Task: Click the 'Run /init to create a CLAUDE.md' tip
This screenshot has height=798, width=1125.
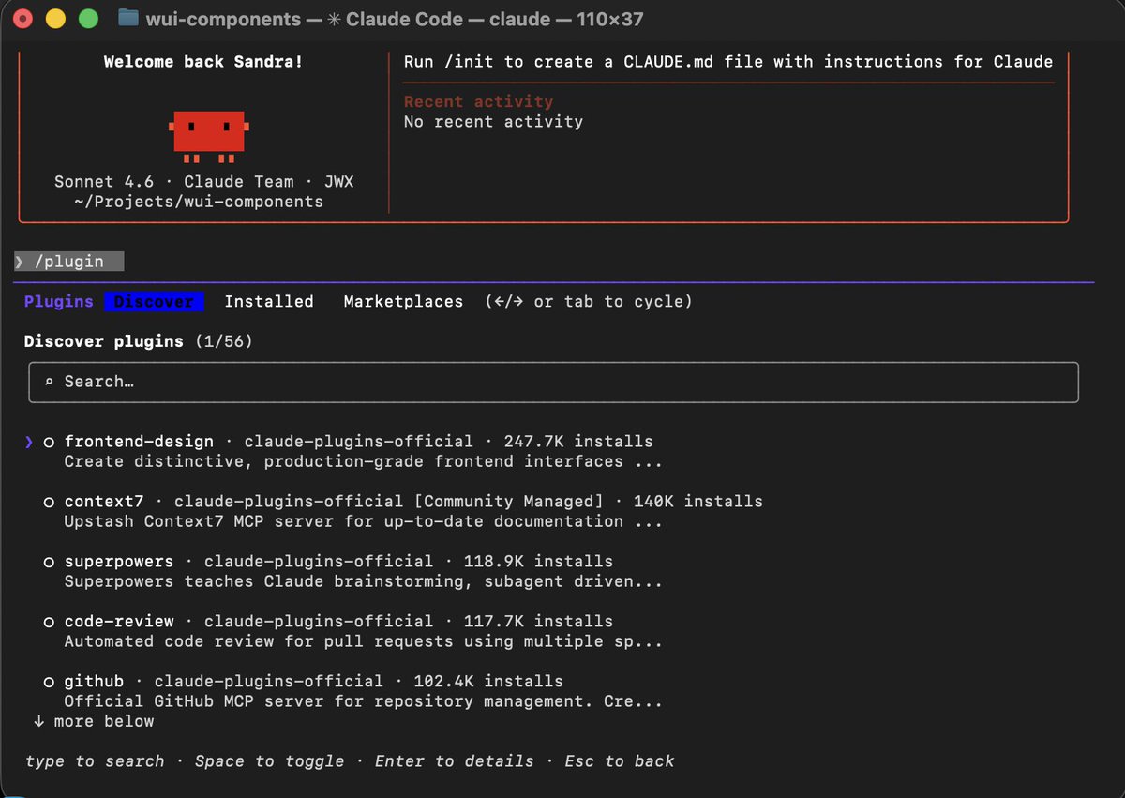Action: [728, 62]
